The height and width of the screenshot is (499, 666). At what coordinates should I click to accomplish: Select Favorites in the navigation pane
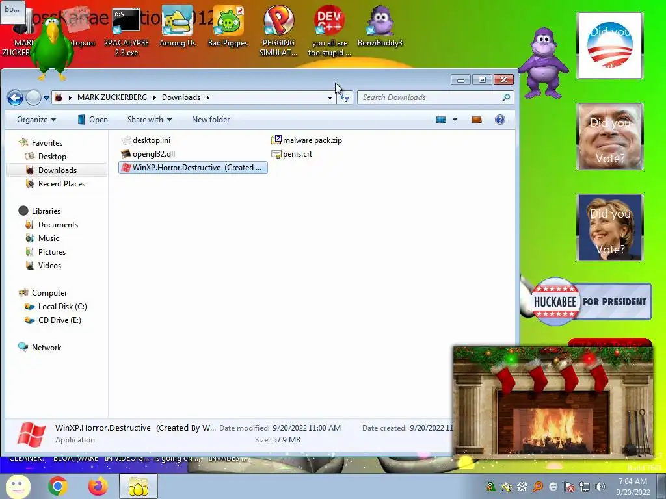click(x=47, y=143)
